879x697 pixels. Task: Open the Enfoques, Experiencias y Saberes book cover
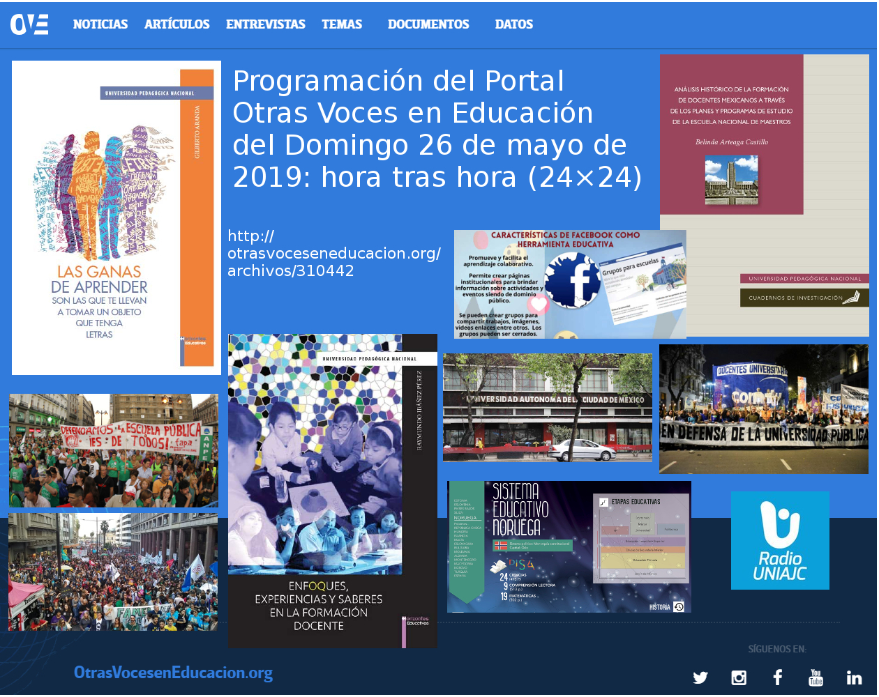[x=333, y=491]
